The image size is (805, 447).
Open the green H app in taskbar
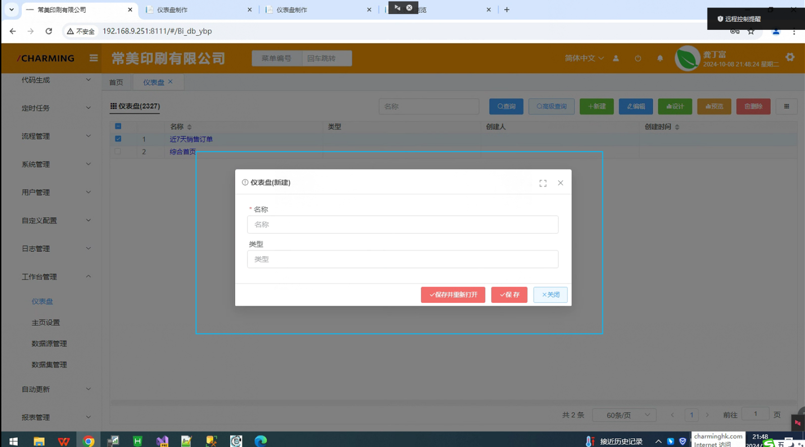137,441
